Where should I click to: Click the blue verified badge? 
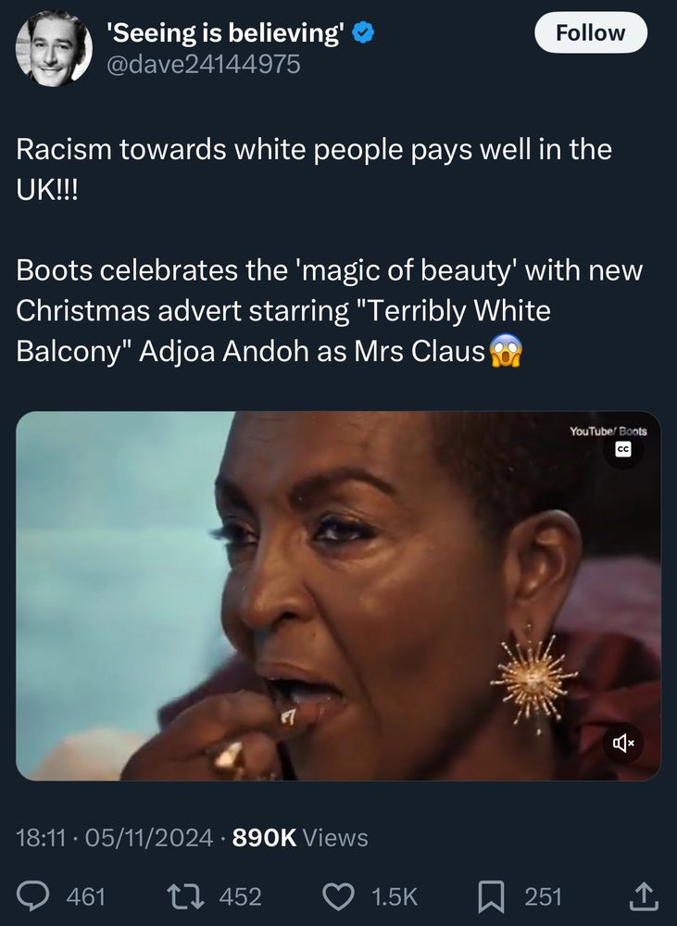tap(363, 32)
